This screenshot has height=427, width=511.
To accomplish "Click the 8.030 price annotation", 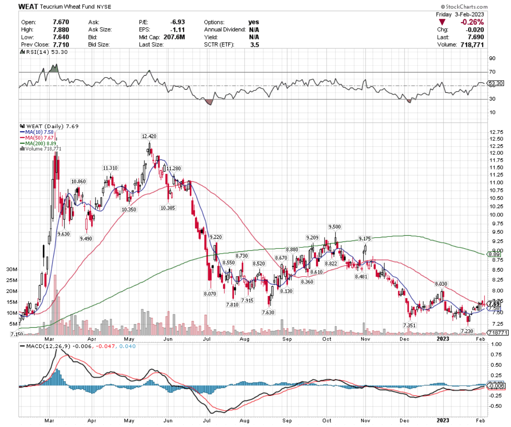I will 441,284.
